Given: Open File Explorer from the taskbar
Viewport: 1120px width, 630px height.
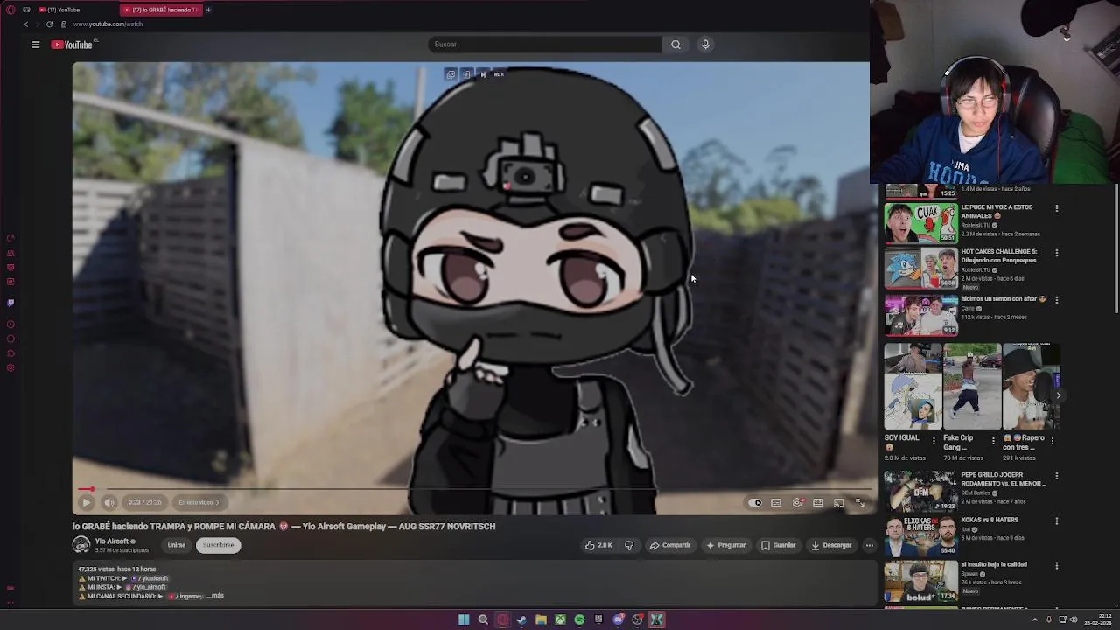Looking at the screenshot, I should (541, 619).
